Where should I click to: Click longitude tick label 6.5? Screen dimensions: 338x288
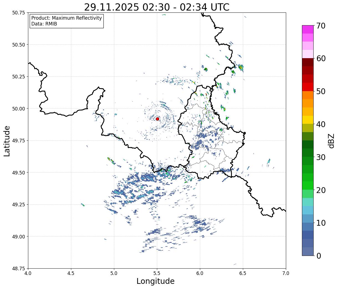click(243, 273)
